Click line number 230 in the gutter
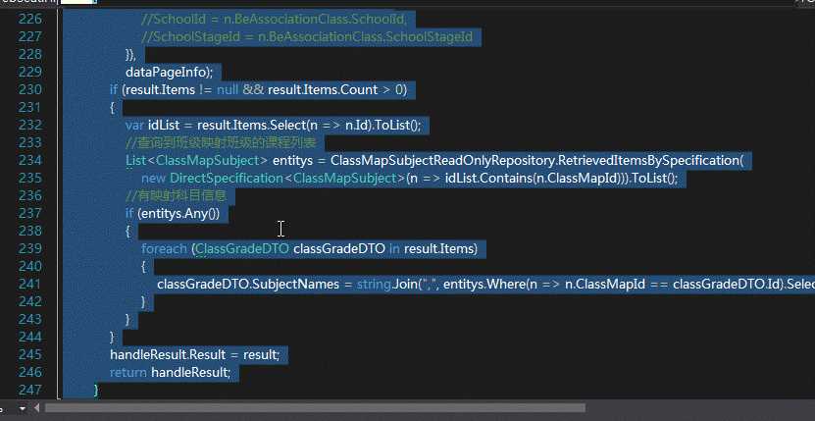This screenshot has height=421, width=815. pyautogui.click(x=29, y=89)
